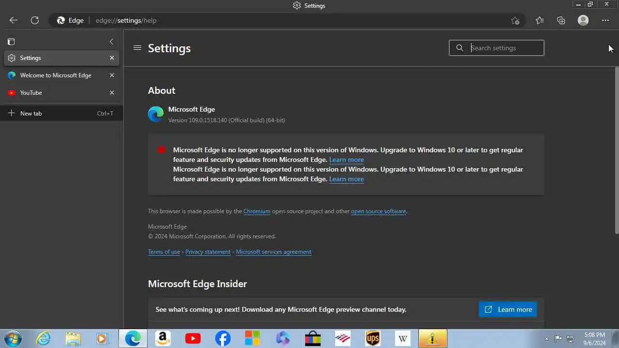Open the Chromium link

(257, 211)
